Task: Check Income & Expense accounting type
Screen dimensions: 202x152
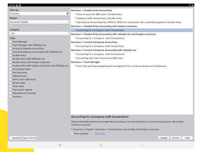Action: click(x=11, y=49)
